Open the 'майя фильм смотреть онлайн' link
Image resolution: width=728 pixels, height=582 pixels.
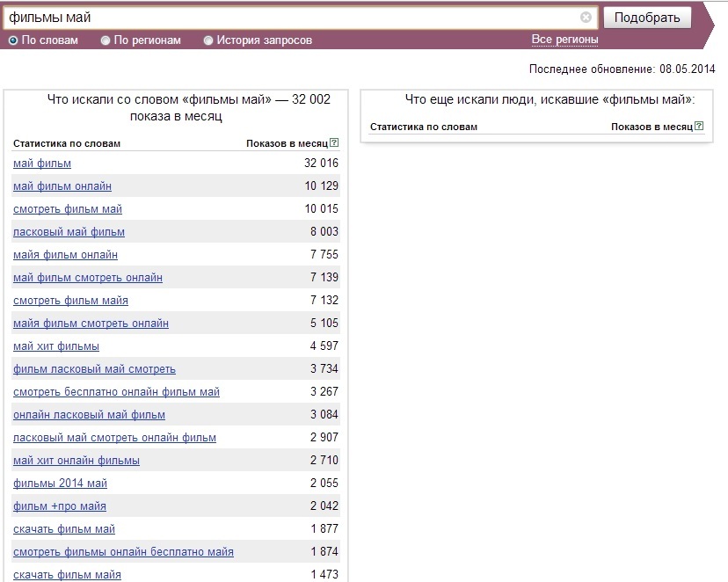tap(91, 323)
